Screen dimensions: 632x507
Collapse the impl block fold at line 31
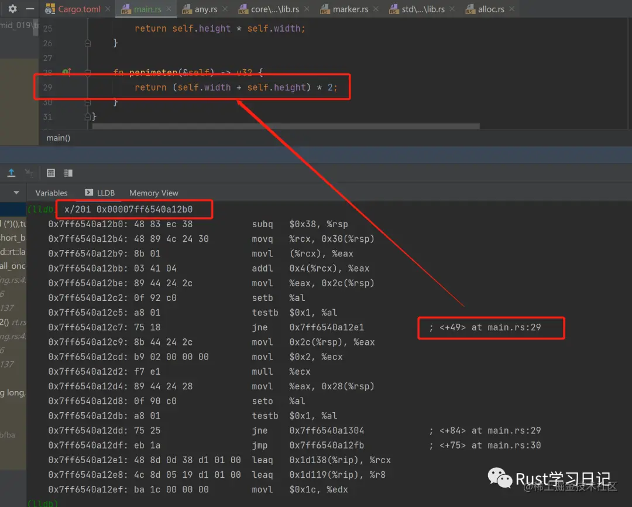coord(87,117)
